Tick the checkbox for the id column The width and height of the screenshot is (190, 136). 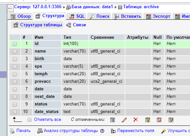[x=15, y=44]
